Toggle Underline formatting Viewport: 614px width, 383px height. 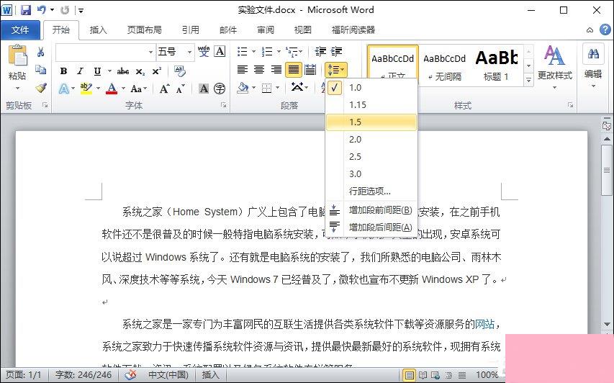coord(97,71)
